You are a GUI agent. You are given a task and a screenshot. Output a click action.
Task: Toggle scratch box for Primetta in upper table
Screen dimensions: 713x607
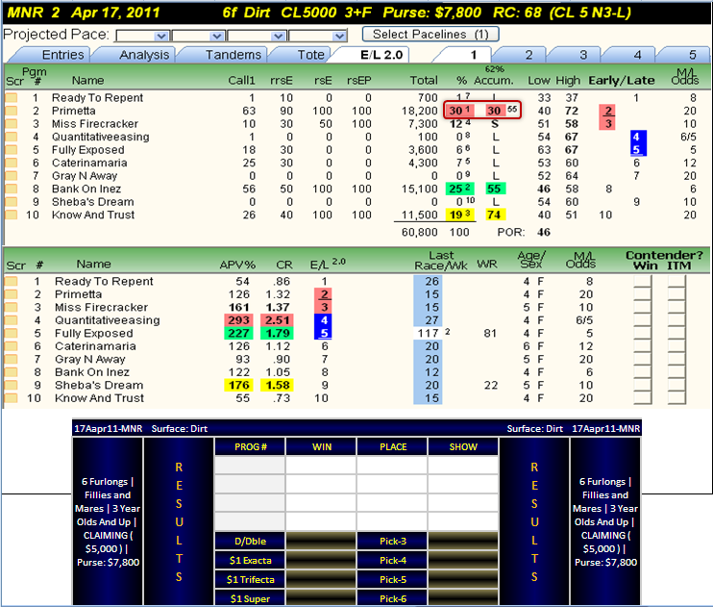pos(12,111)
